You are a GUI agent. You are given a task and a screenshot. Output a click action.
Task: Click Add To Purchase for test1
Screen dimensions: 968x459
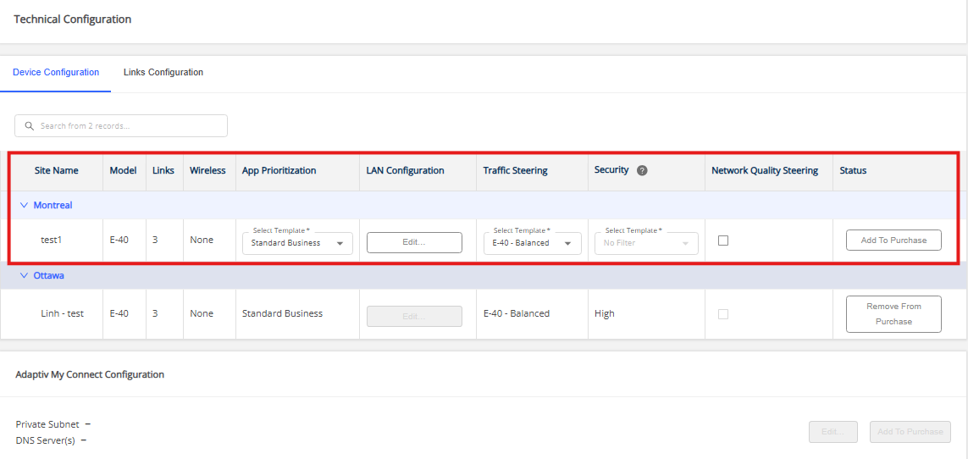click(x=893, y=240)
